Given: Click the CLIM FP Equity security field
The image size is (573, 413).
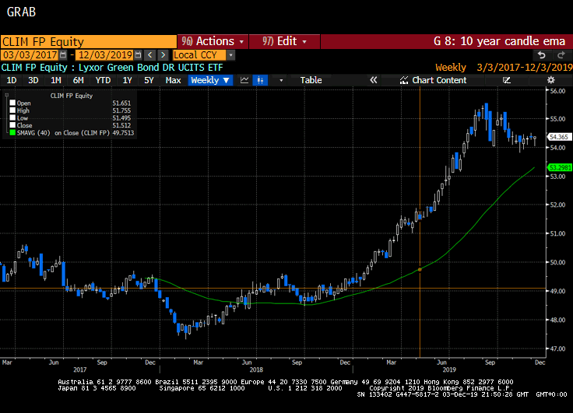Looking at the screenshot, I should pyautogui.click(x=89, y=42).
